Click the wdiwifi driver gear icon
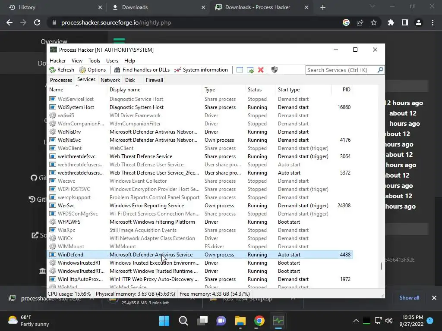442x331 pixels. pyautogui.click(x=52, y=116)
